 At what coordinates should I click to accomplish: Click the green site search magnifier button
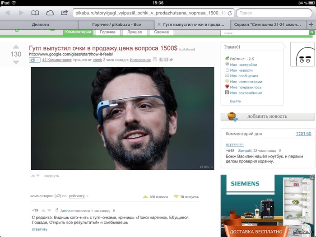tap(311, 32)
